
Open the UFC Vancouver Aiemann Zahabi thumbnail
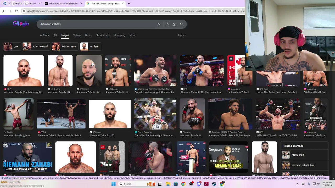[228, 157]
